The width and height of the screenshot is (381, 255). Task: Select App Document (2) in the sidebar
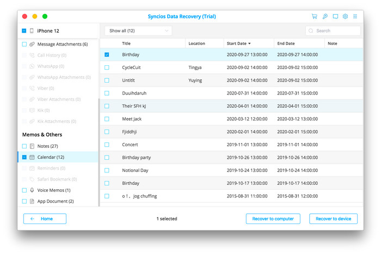[x=58, y=201]
